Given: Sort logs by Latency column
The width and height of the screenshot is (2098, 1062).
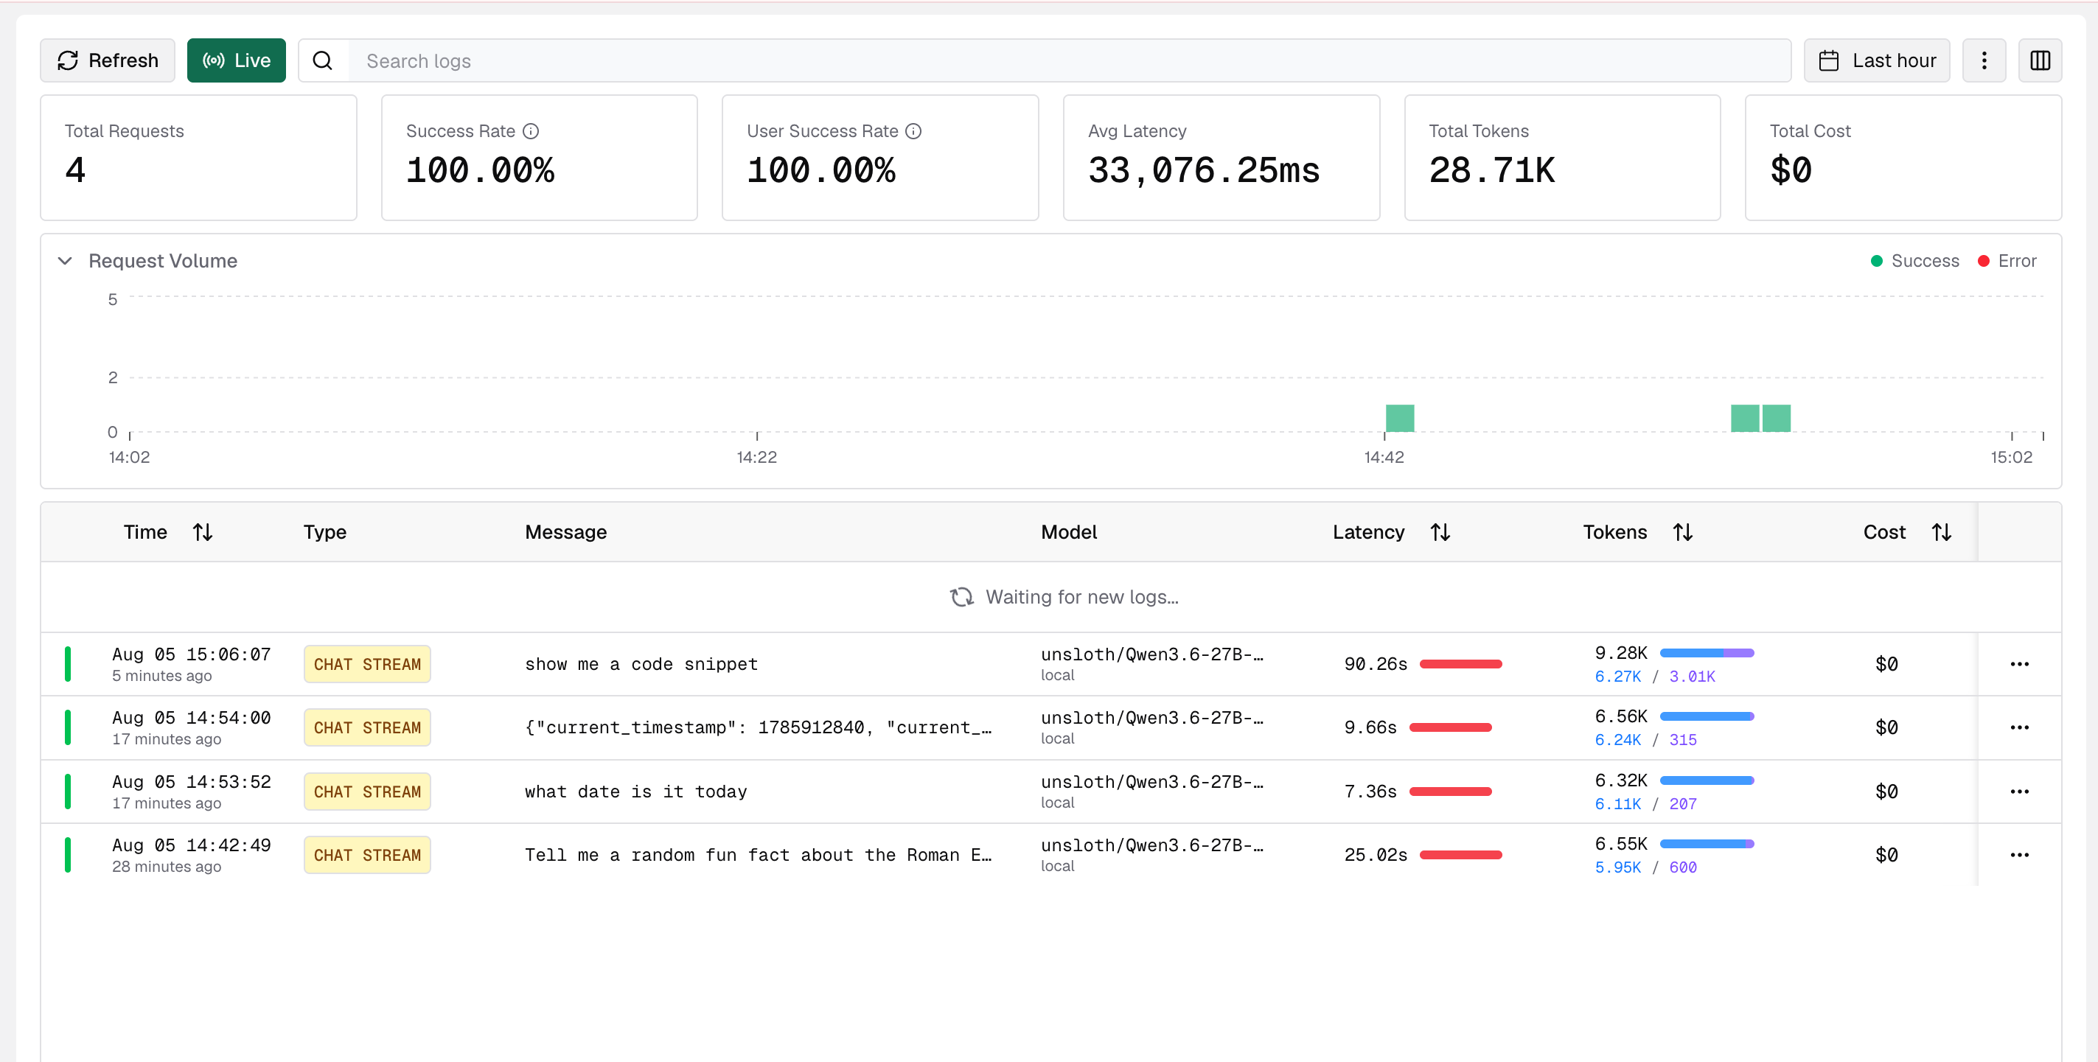Looking at the screenshot, I should tap(1440, 532).
